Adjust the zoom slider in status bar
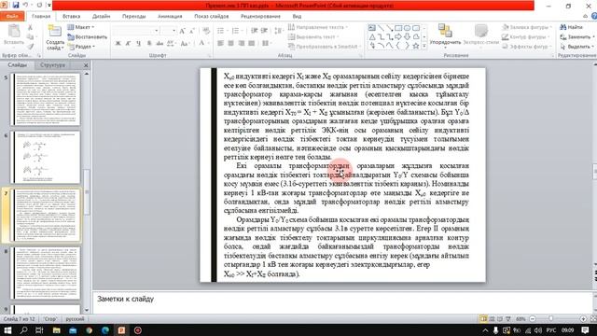This screenshot has height=336, width=597. coord(551,318)
